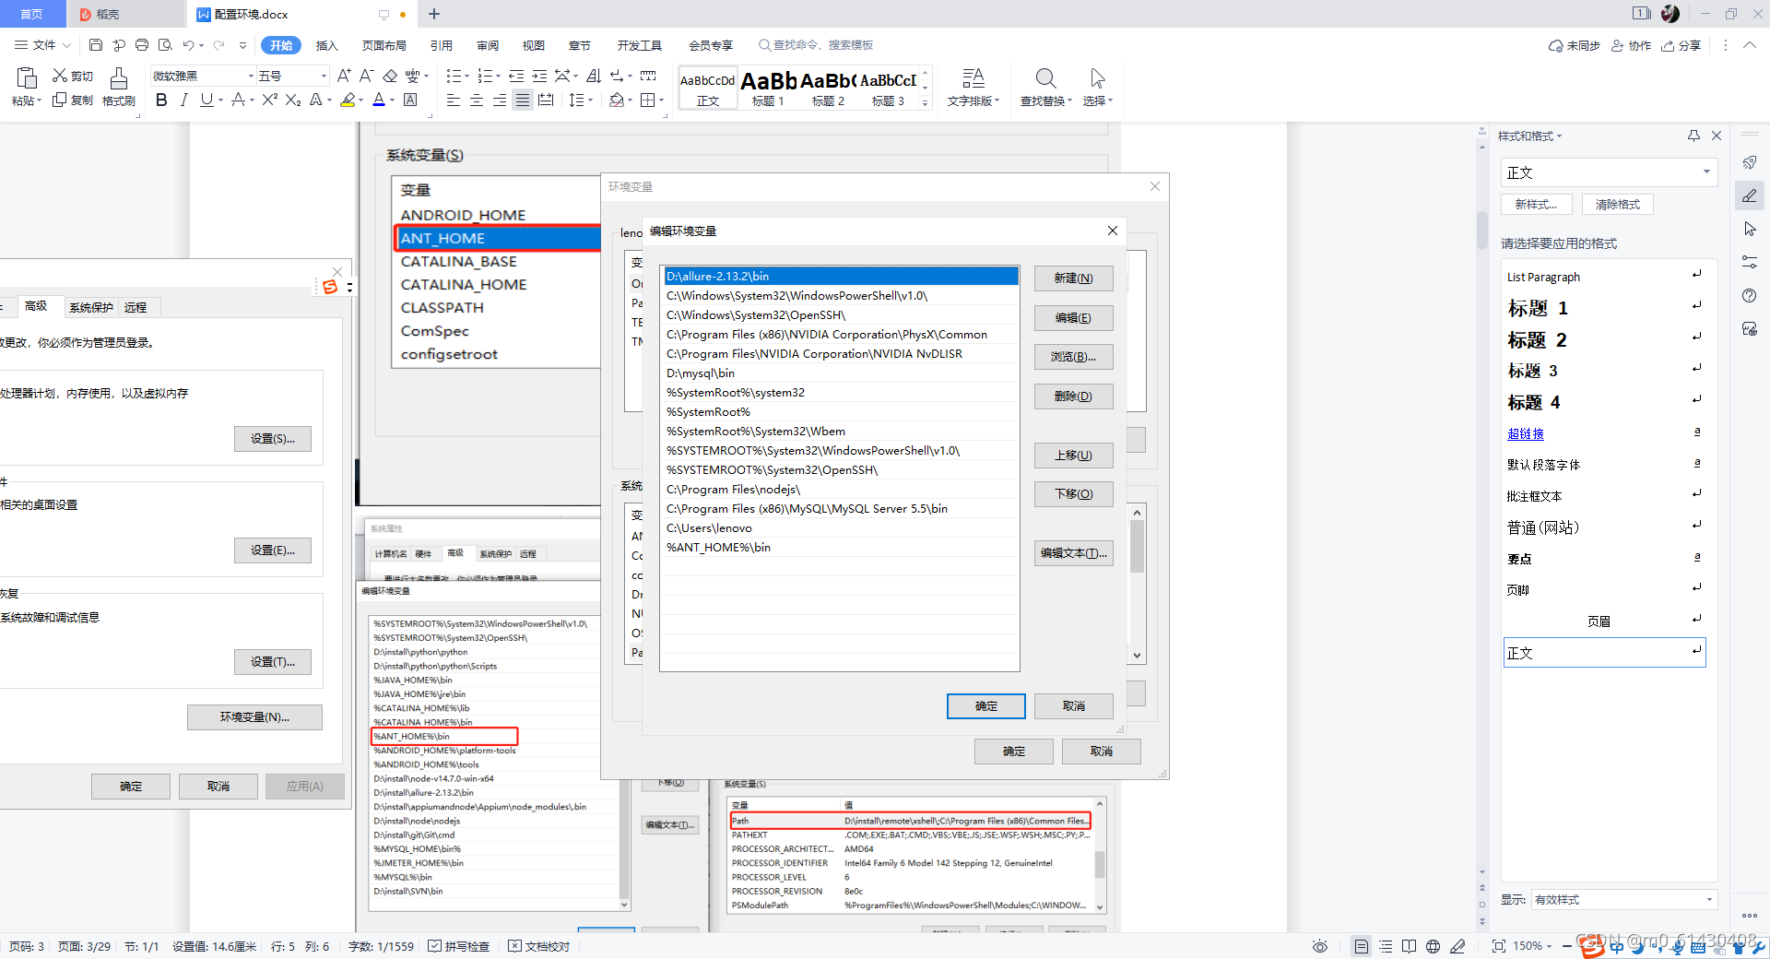Apply blue font color

tap(379, 100)
